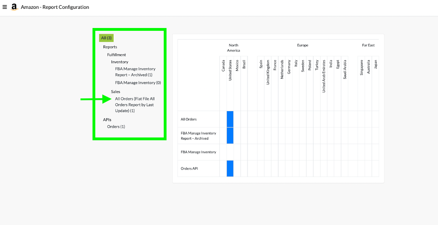The width and height of the screenshot is (438, 225).
Task: Click the Egypt column header
Action: click(x=338, y=64)
